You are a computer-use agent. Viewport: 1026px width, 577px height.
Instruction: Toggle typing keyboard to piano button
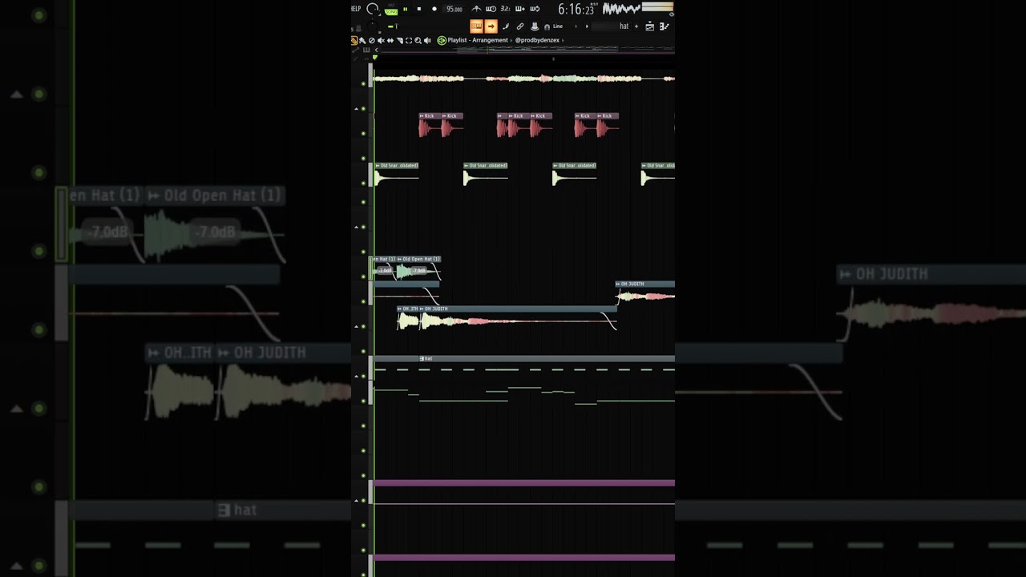(477, 26)
